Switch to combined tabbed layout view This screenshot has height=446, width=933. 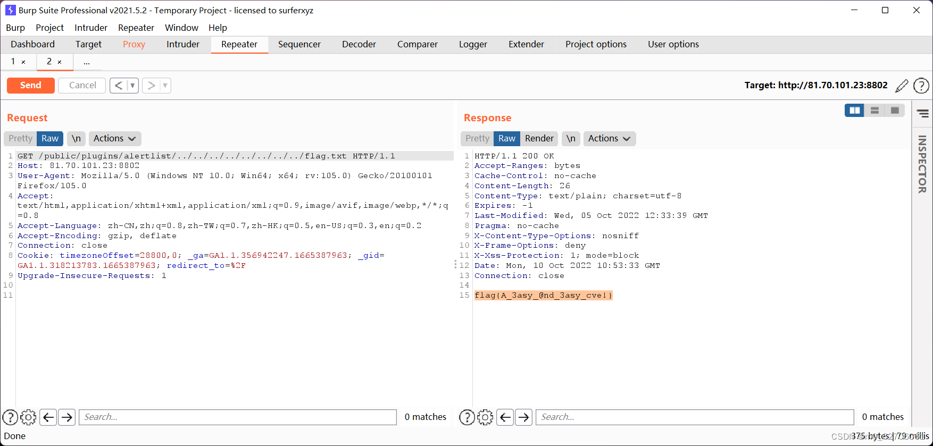tap(895, 110)
